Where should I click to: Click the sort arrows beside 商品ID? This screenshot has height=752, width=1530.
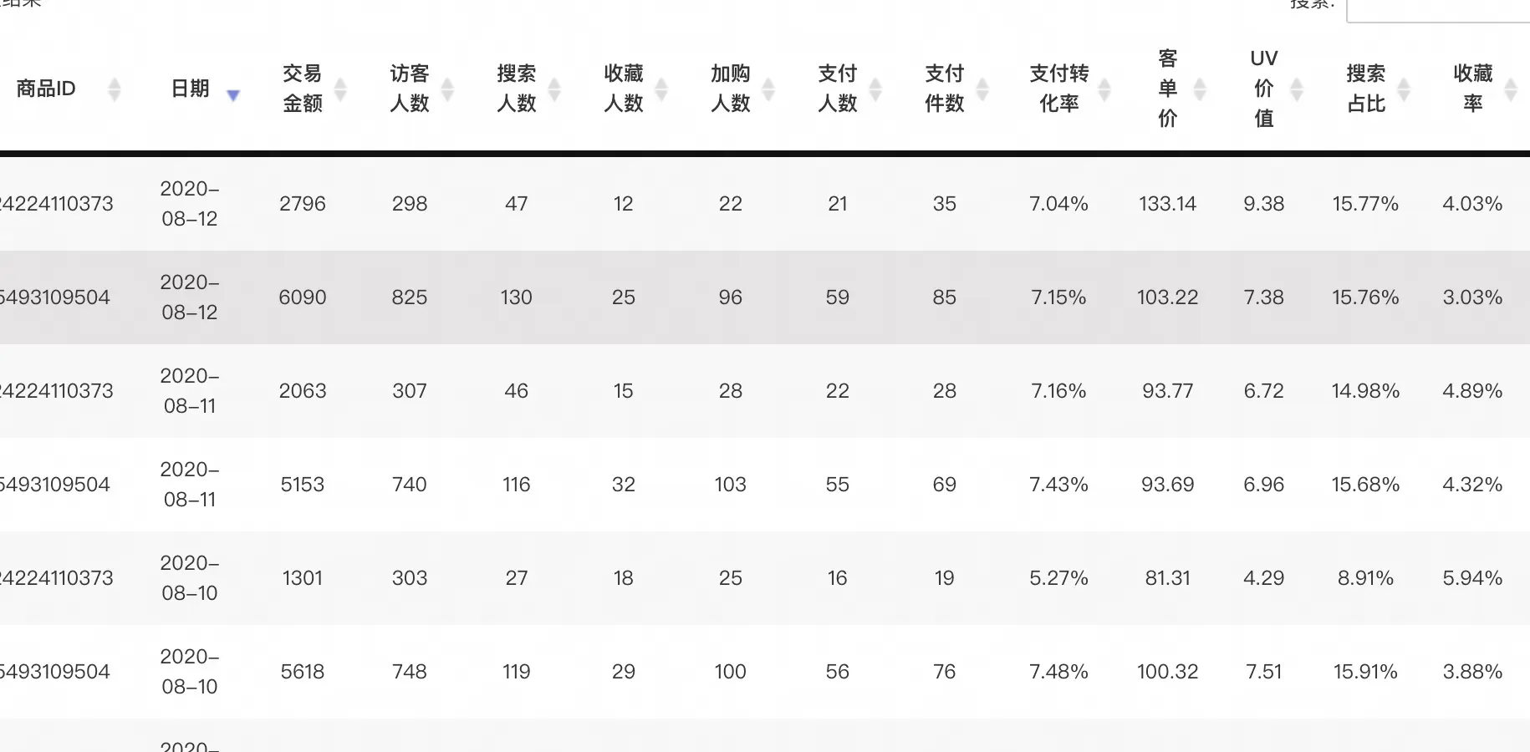[115, 89]
